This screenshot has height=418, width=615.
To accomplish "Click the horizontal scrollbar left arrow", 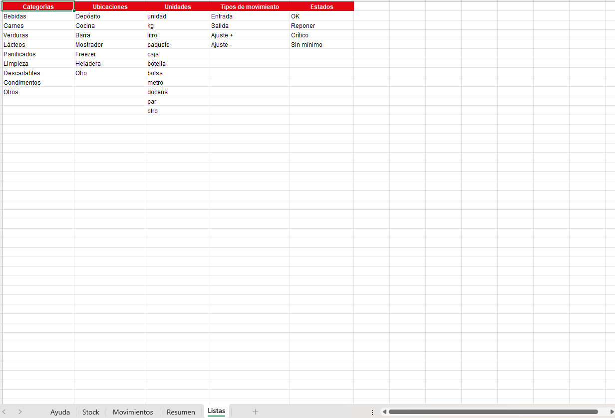I will pos(384,412).
